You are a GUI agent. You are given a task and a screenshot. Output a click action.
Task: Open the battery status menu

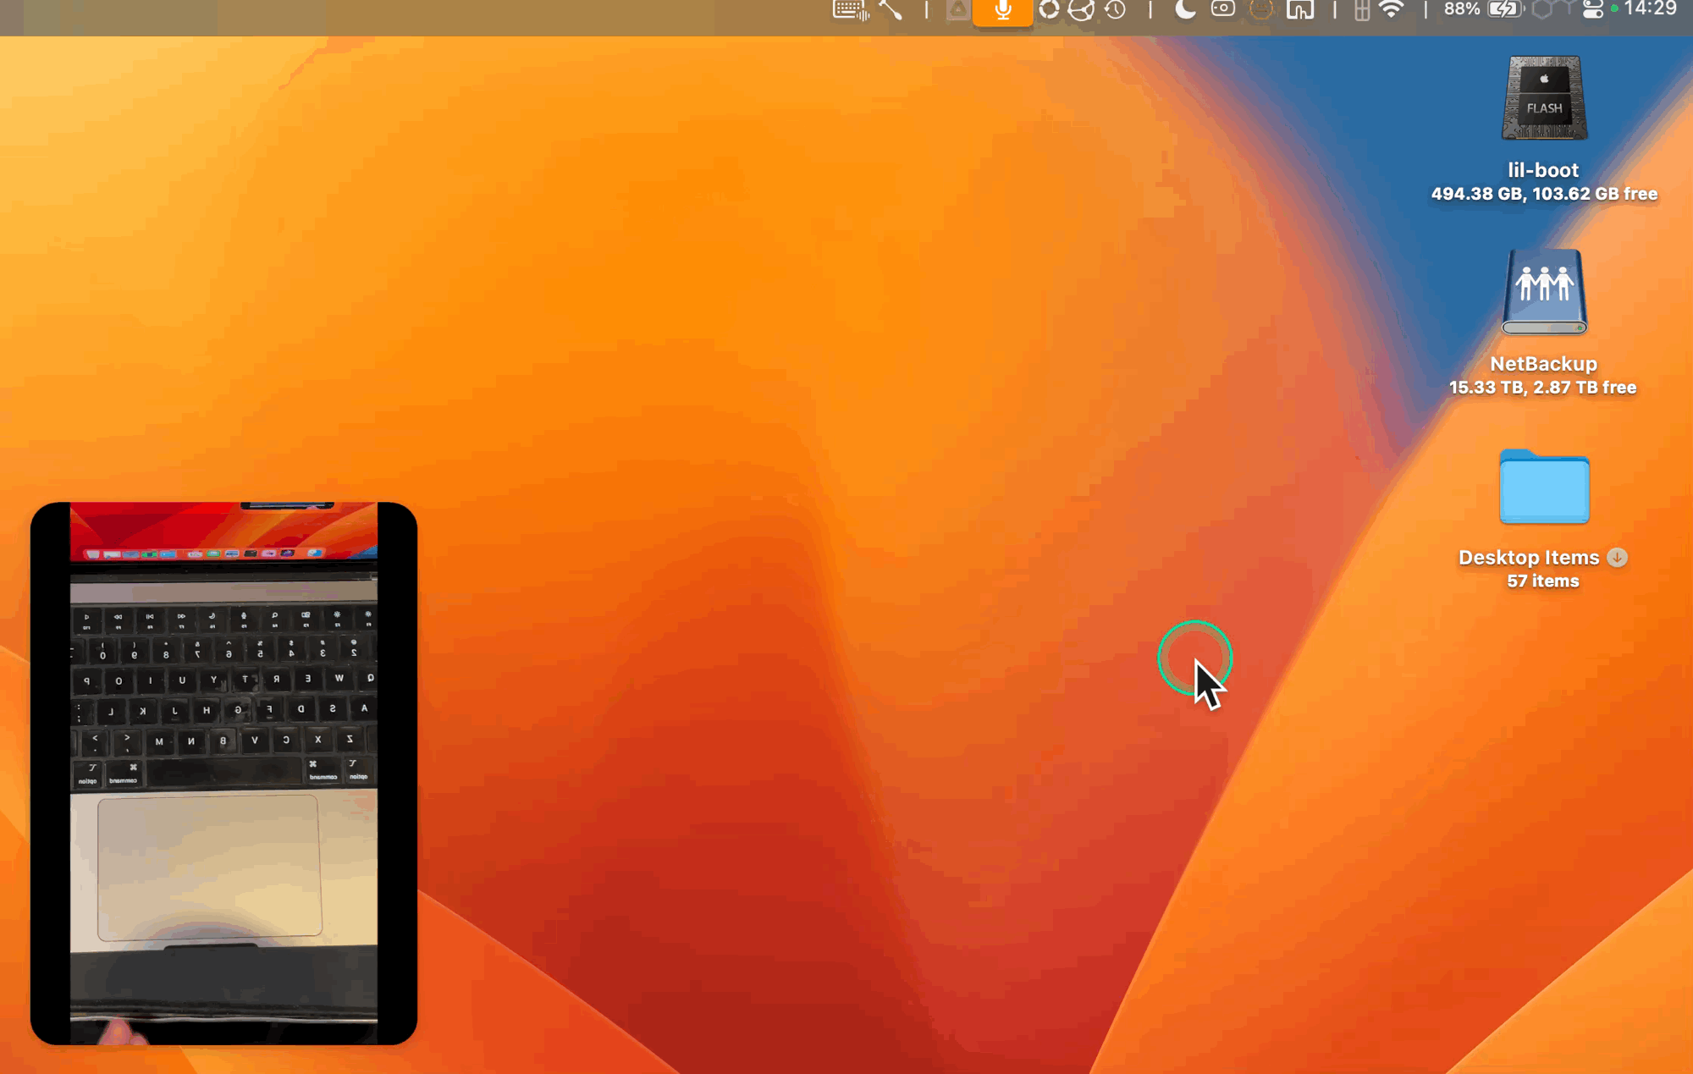pyautogui.click(x=1505, y=9)
